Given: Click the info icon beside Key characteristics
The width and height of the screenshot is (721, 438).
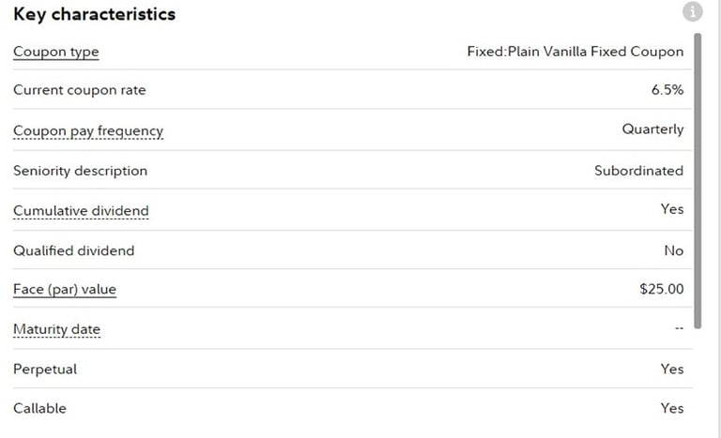Looking at the screenshot, I should point(692,11).
